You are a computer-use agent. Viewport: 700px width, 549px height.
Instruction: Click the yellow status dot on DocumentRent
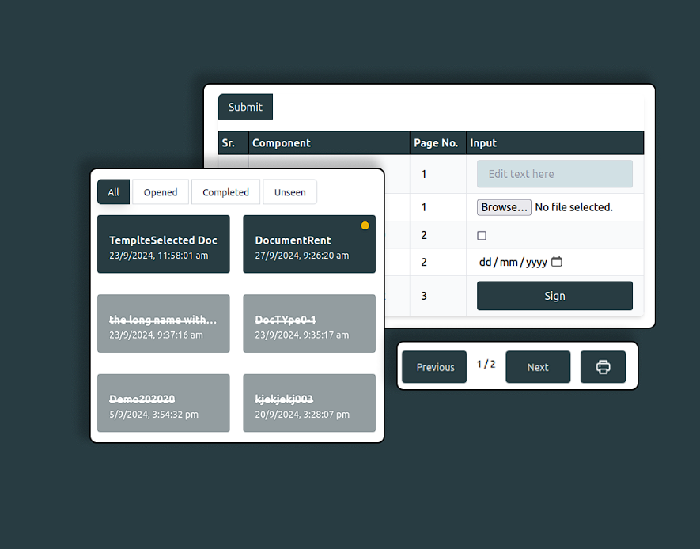click(x=365, y=225)
